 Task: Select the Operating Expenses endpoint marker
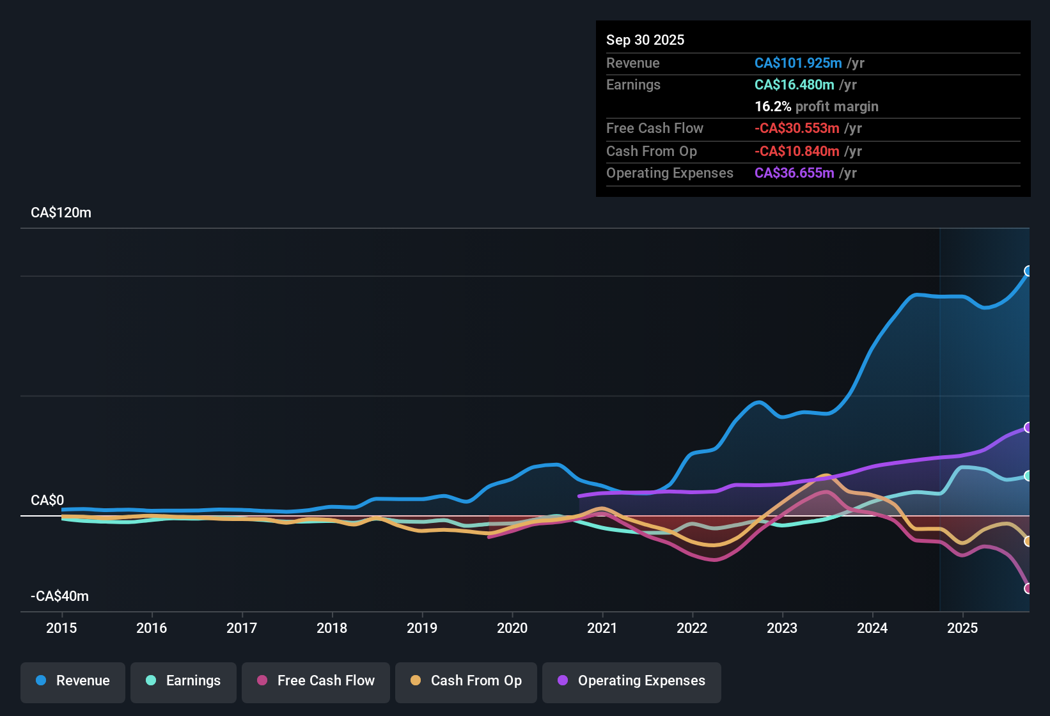point(1028,427)
